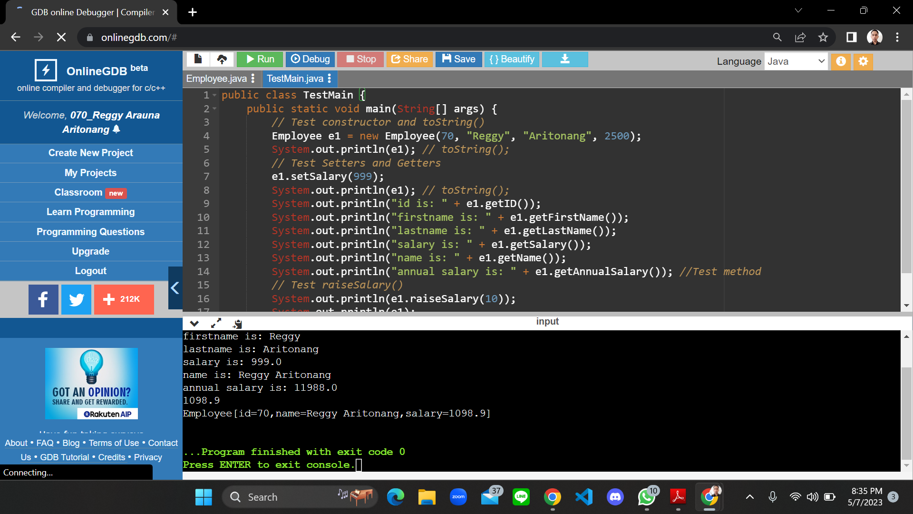Create a new file using toolbar icon
This screenshot has width=913, height=514.
click(198, 59)
